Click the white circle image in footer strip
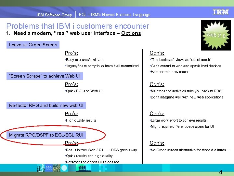The height and width of the screenshot is (176, 234). click(64, 168)
